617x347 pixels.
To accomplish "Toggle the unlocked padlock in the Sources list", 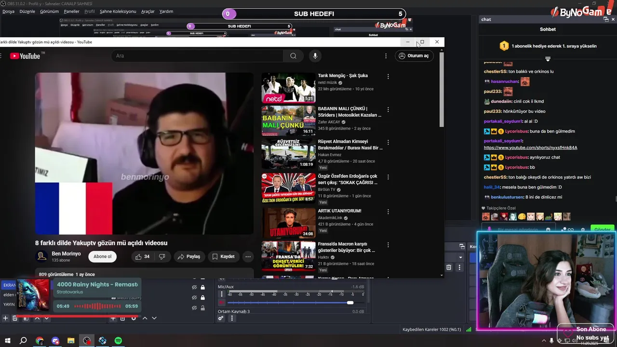I will coord(203,308).
